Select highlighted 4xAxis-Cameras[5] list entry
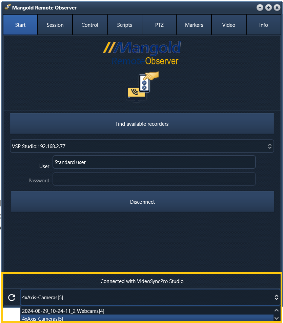283x323 pixels. [x=147, y=318]
